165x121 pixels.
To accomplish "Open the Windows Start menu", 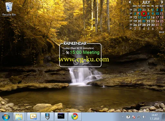I will point(6,117).
